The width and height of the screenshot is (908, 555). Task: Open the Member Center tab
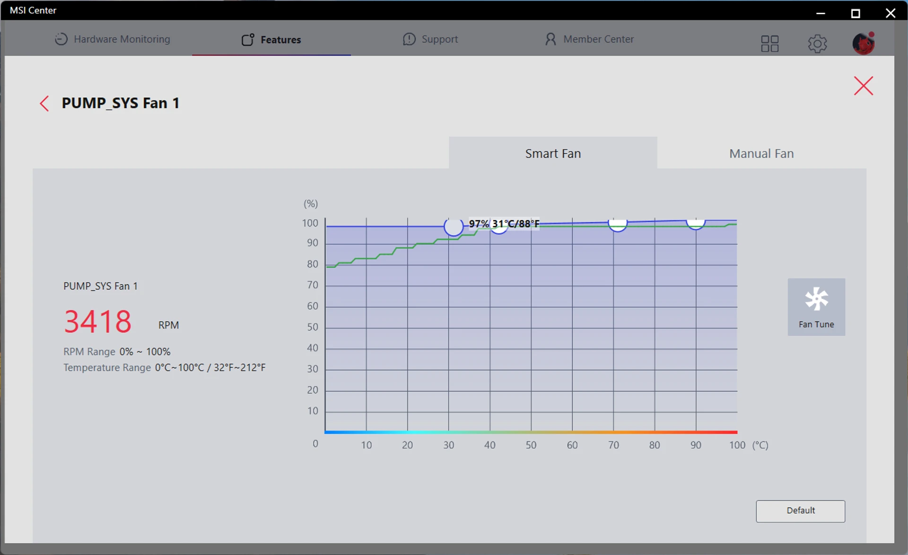[589, 39]
